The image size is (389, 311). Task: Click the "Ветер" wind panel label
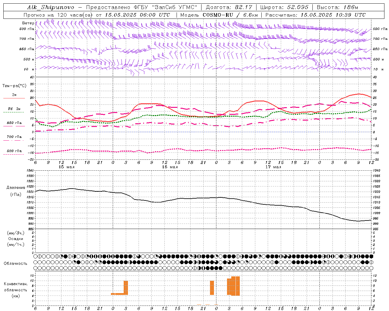28,23
